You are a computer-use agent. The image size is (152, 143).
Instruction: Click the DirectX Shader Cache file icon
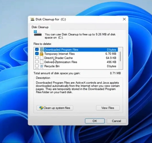click(x=42, y=58)
